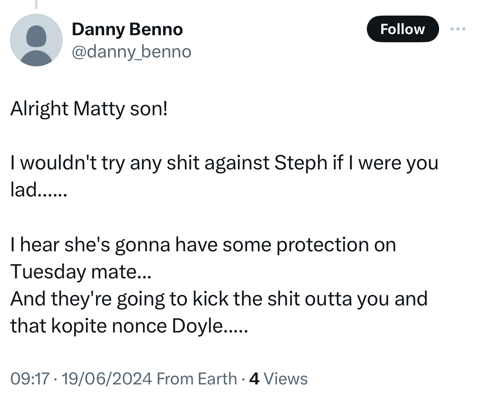Click the 'From Earth' location text
Image resolution: width=478 pixels, height=397 pixels.
coord(197,378)
